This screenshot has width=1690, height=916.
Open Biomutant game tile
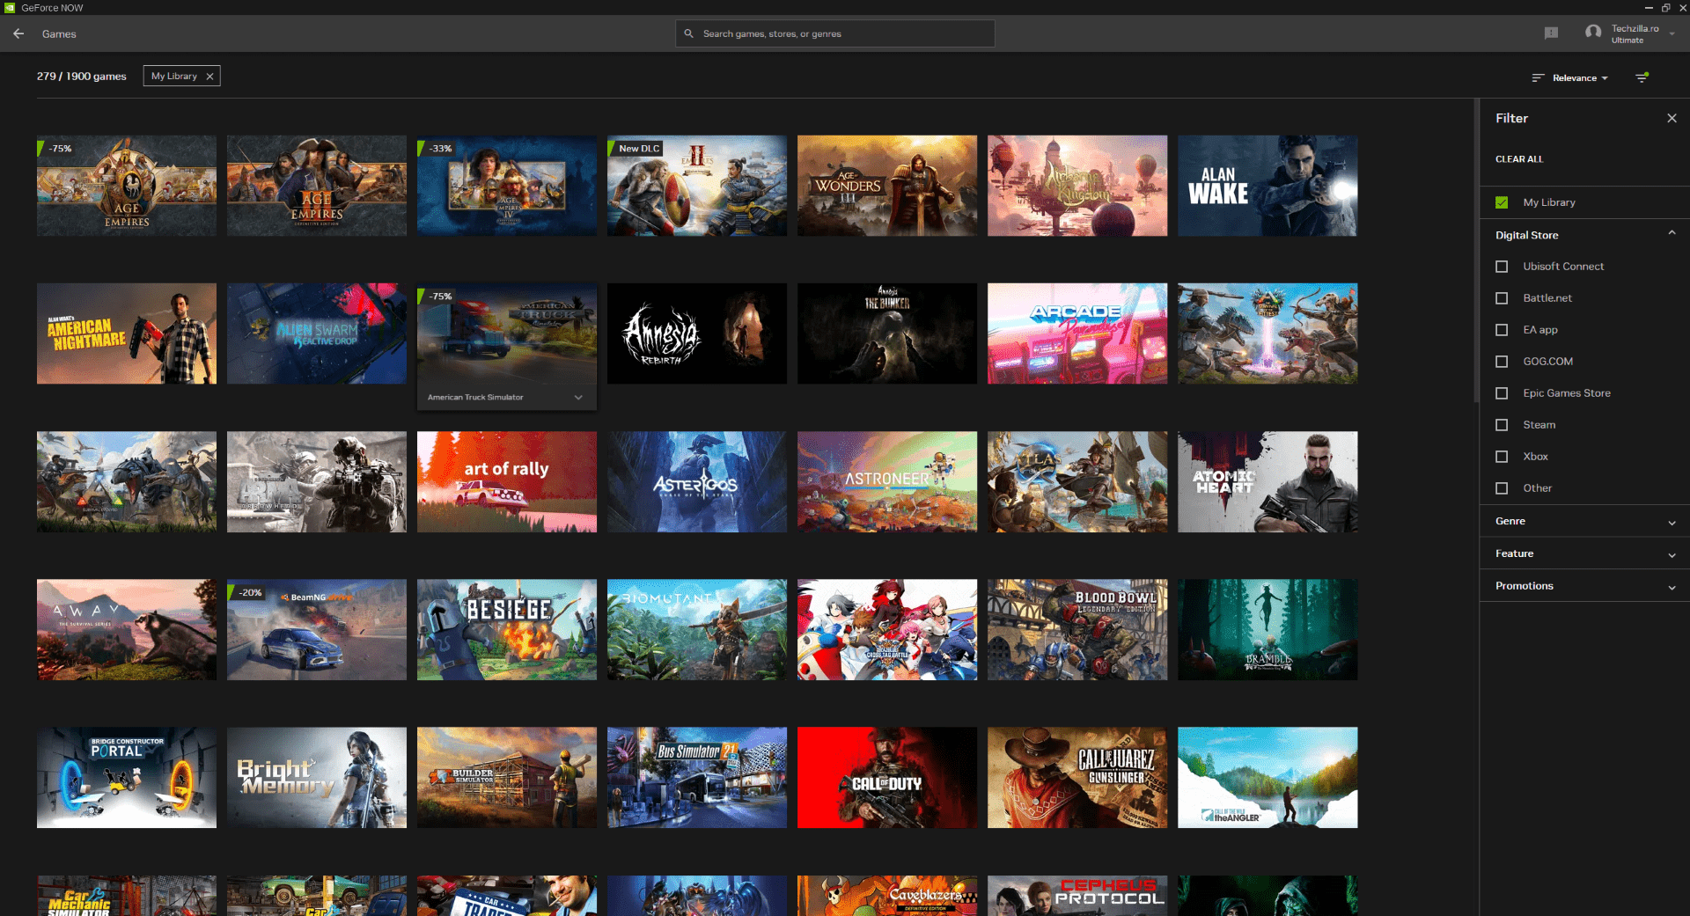coord(697,629)
